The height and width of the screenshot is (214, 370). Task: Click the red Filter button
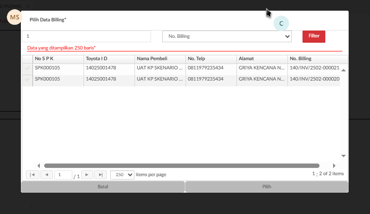coord(314,36)
